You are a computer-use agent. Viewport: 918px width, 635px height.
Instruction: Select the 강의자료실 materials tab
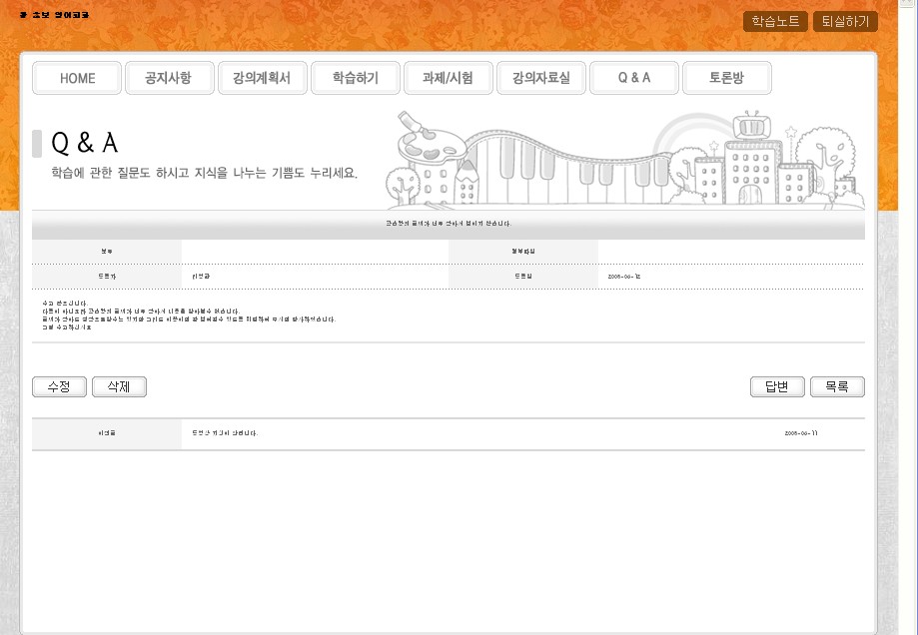pyautogui.click(x=540, y=78)
